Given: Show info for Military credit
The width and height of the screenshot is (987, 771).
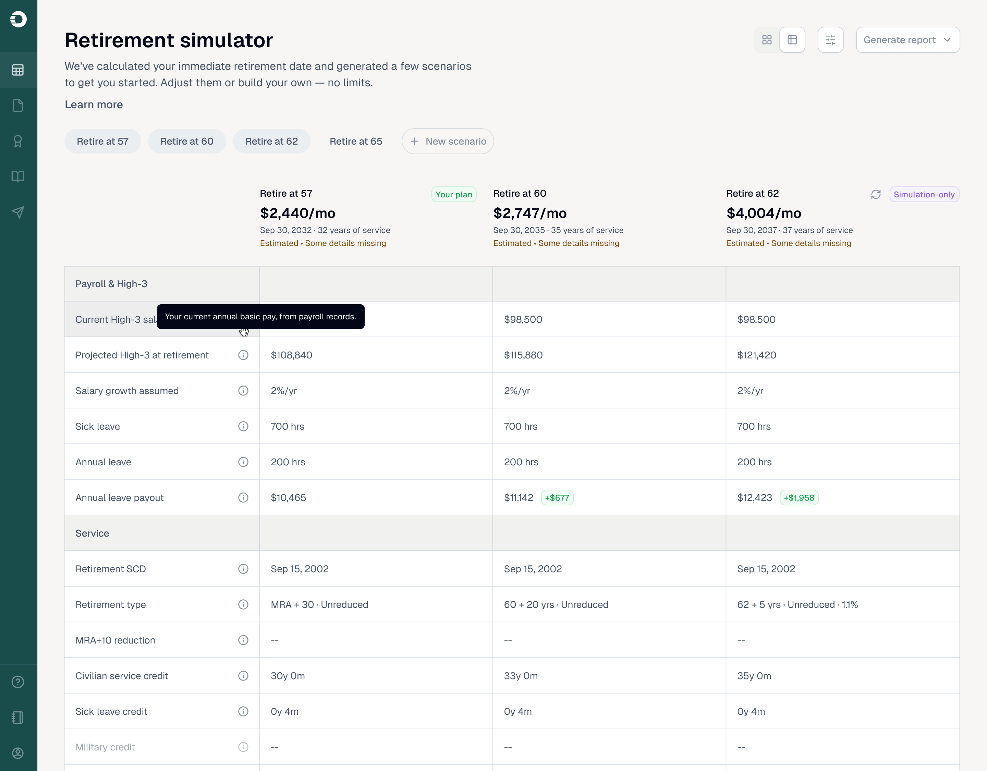Looking at the screenshot, I should click(x=243, y=747).
